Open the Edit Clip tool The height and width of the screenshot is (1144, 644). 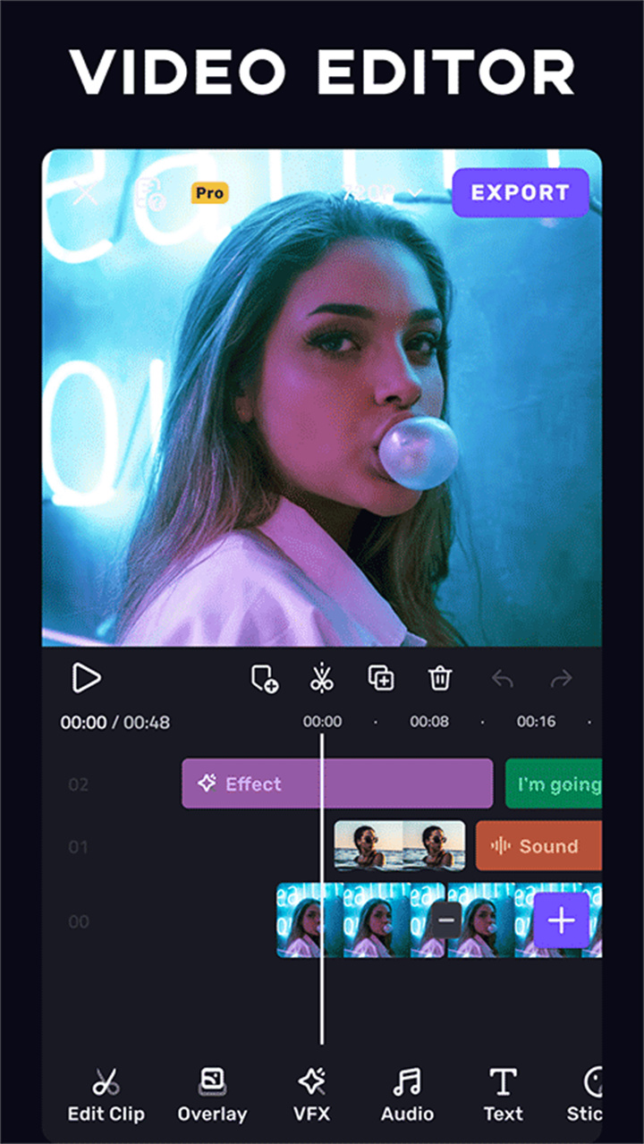106,1095
